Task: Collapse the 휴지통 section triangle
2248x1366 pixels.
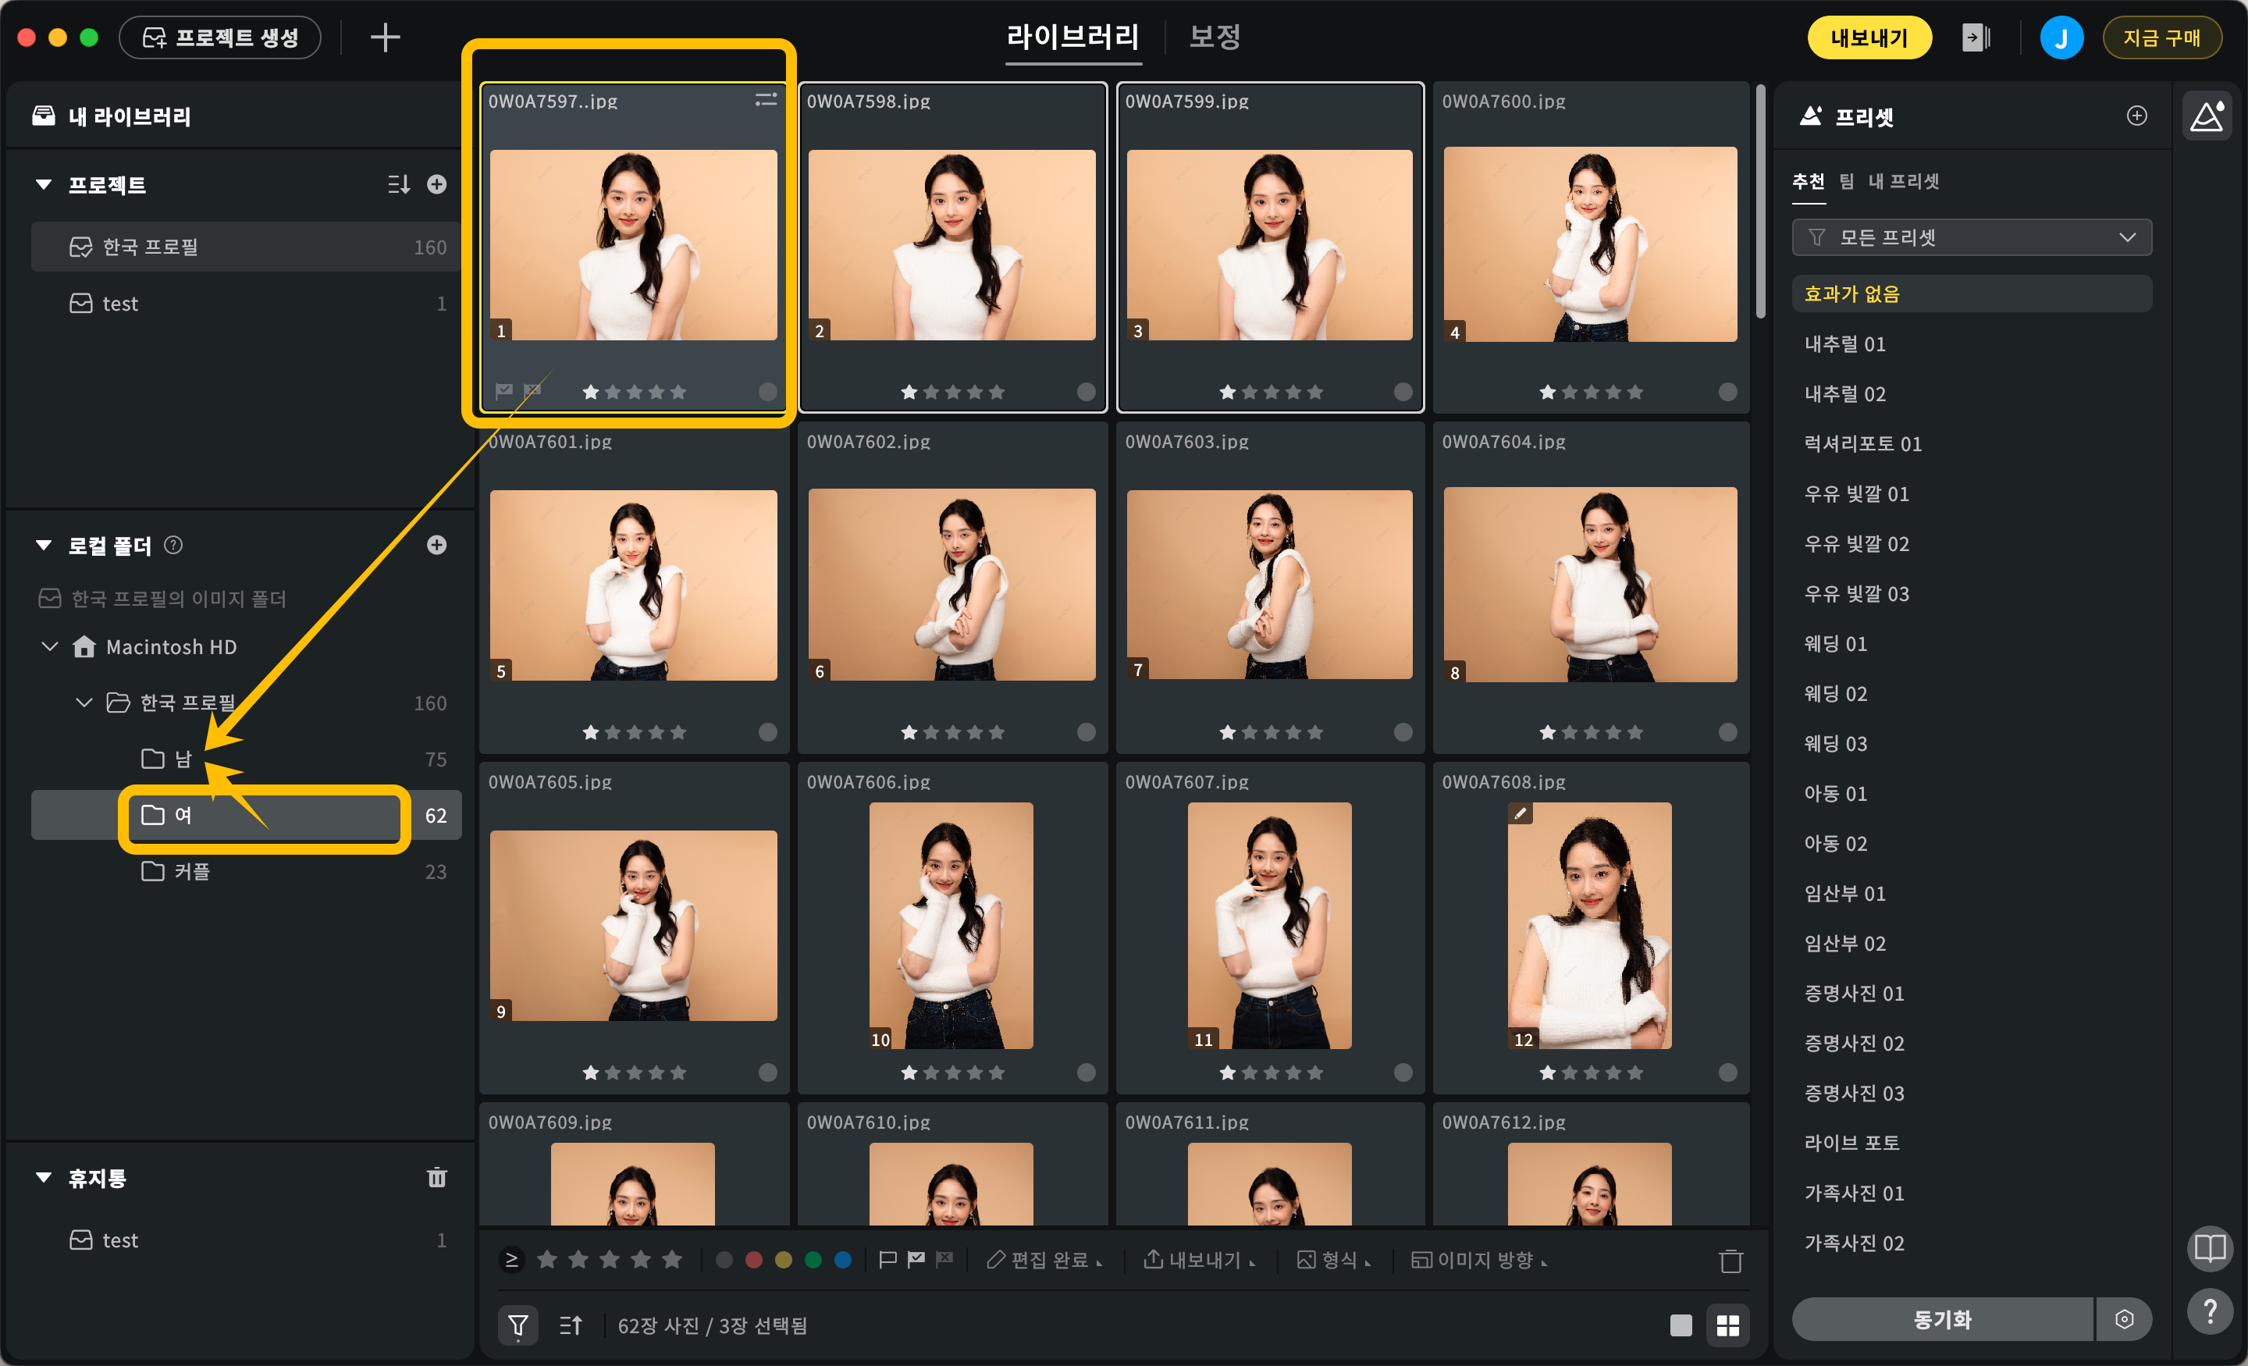Action: (43, 1177)
